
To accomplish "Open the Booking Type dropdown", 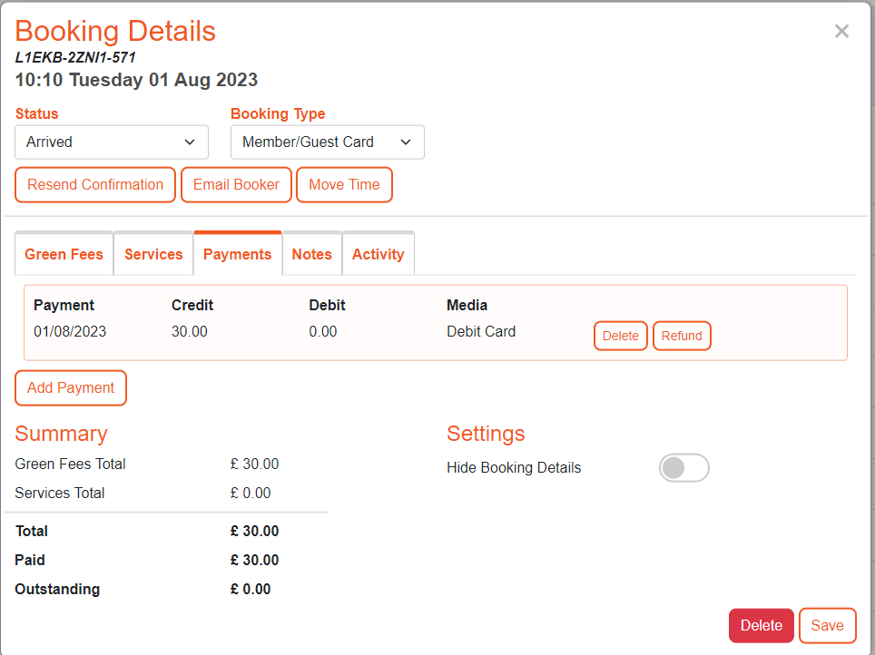I will pyautogui.click(x=327, y=142).
